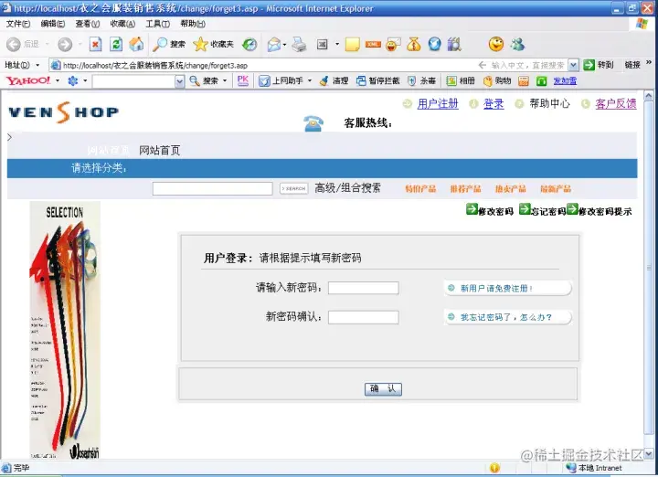Open the Search (搜索) toolbar button
The width and height of the screenshot is (658, 477).
(169, 44)
